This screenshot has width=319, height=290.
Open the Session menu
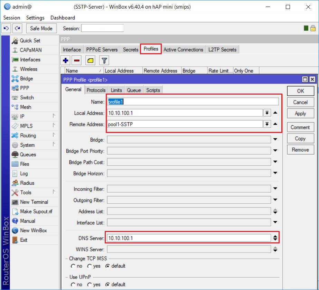(12, 18)
